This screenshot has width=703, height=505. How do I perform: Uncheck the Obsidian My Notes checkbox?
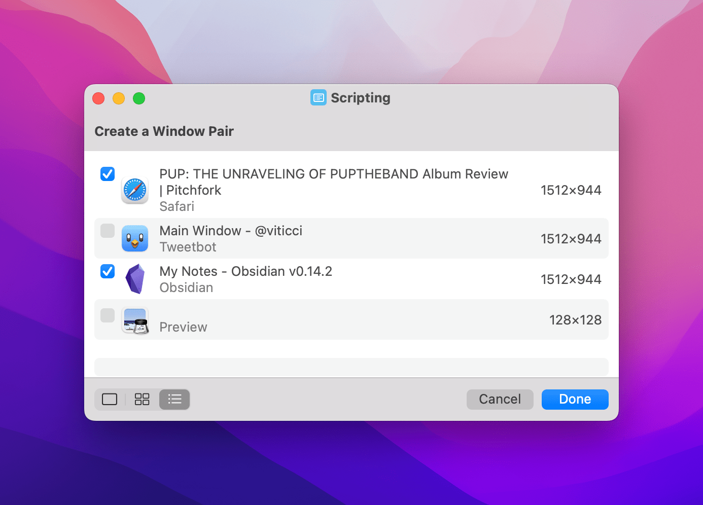[108, 271]
